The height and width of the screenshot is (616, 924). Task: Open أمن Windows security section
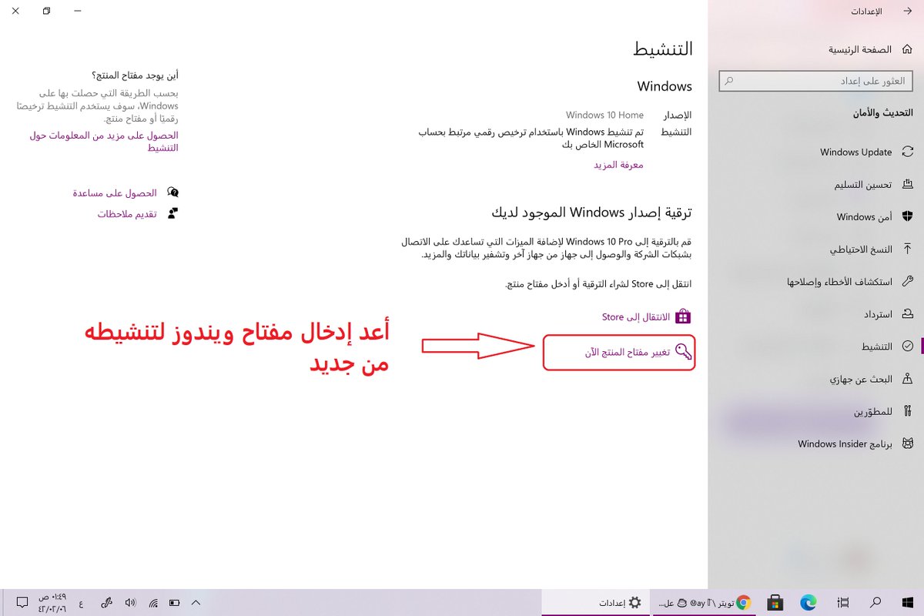(875, 217)
